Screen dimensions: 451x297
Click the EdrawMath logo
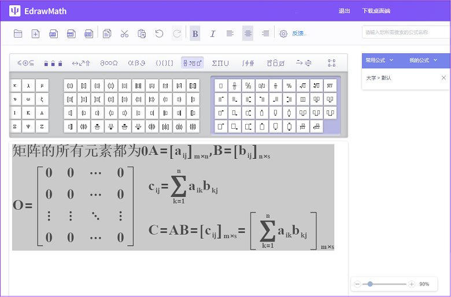pyautogui.click(x=38, y=11)
